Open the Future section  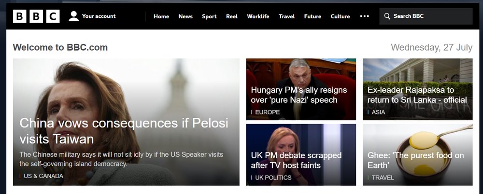click(313, 16)
